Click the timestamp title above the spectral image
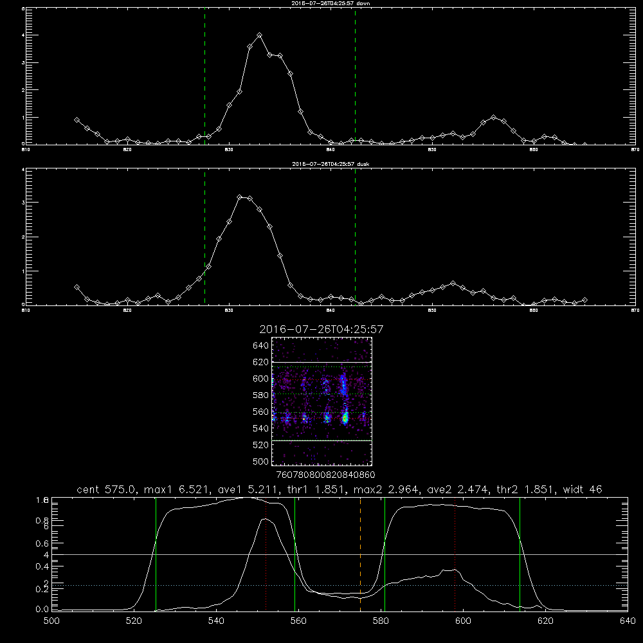This screenshot has width=643, height=643. coord(321,329)
